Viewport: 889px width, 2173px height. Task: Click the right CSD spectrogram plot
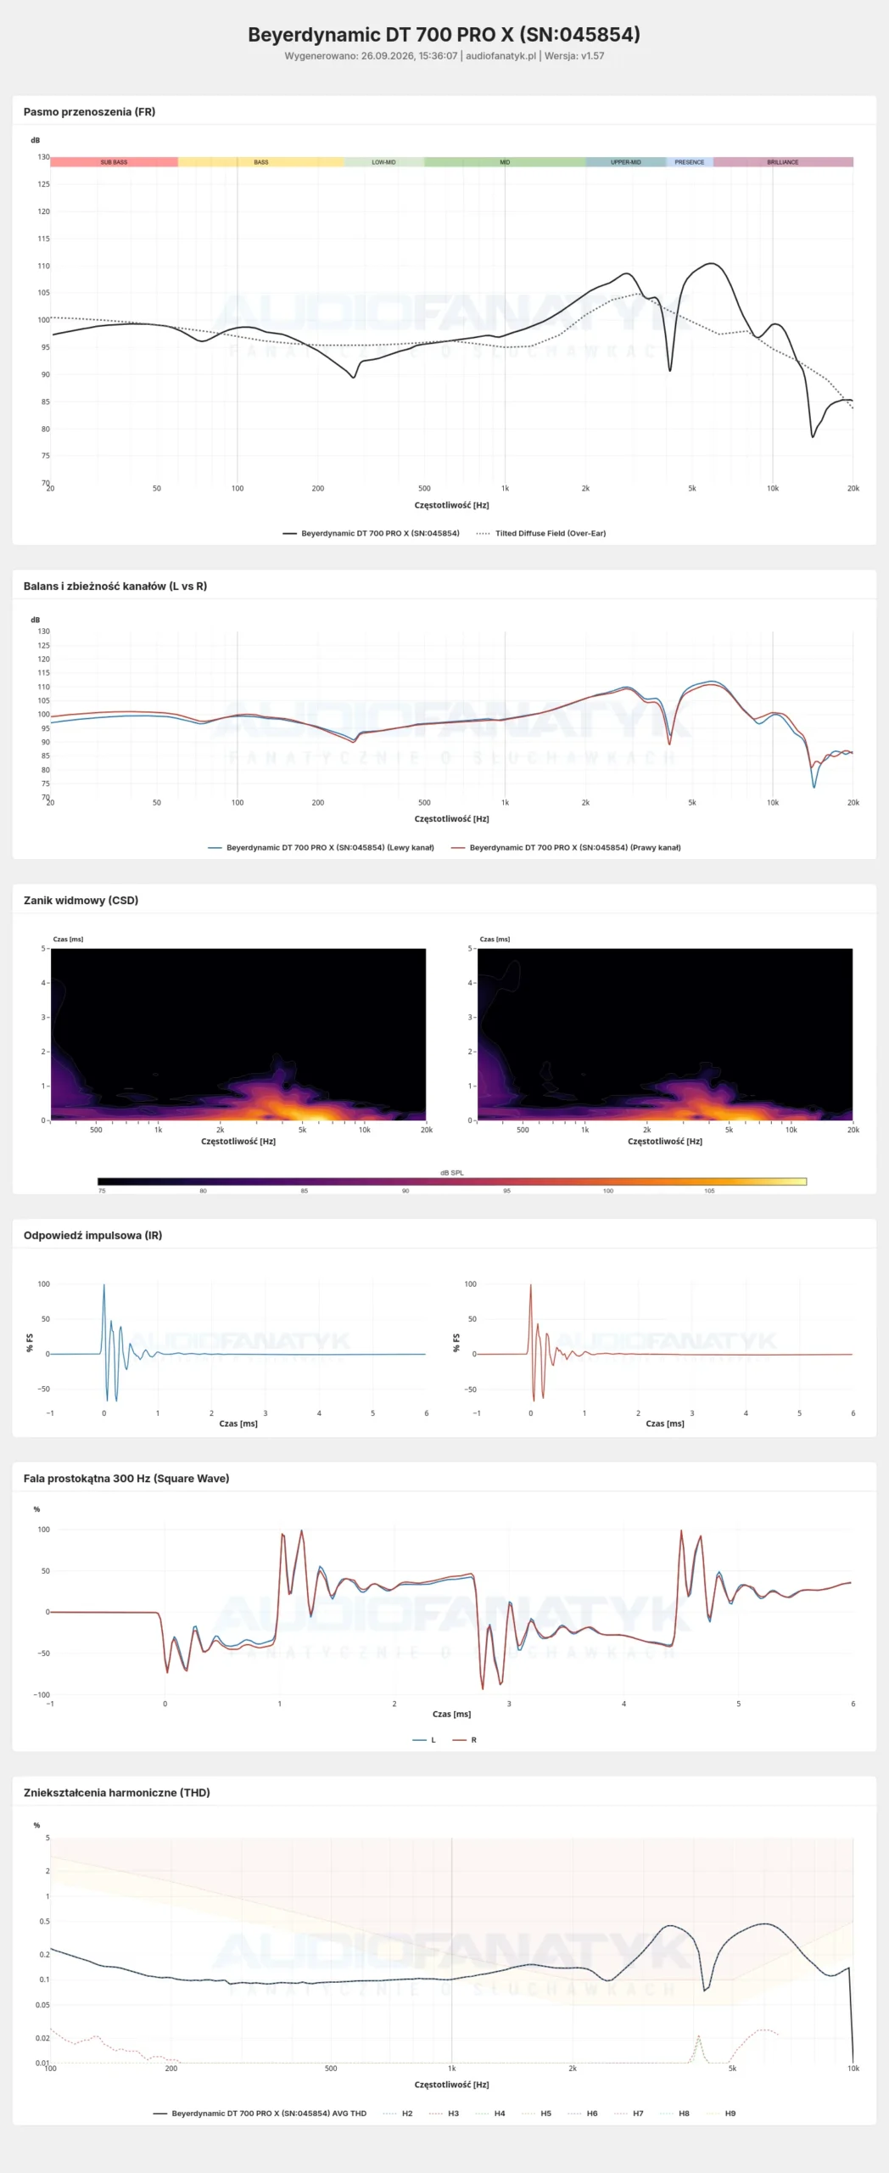[x=665, y=1034]
